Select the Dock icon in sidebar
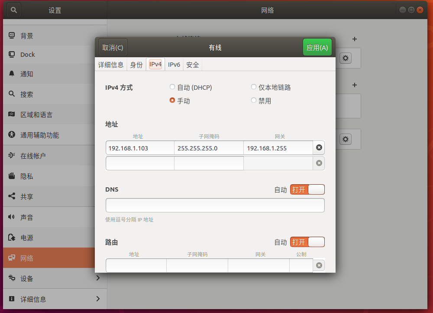The height and width of the screenshot is (313, 433). [x=12, y=55]
